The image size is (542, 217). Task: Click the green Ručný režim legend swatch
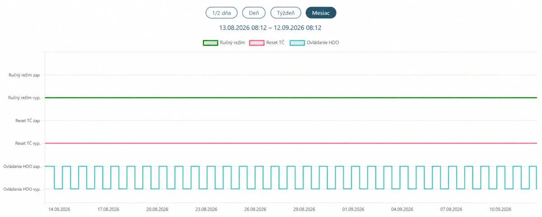pyautogui.click(x=210, y=43)
